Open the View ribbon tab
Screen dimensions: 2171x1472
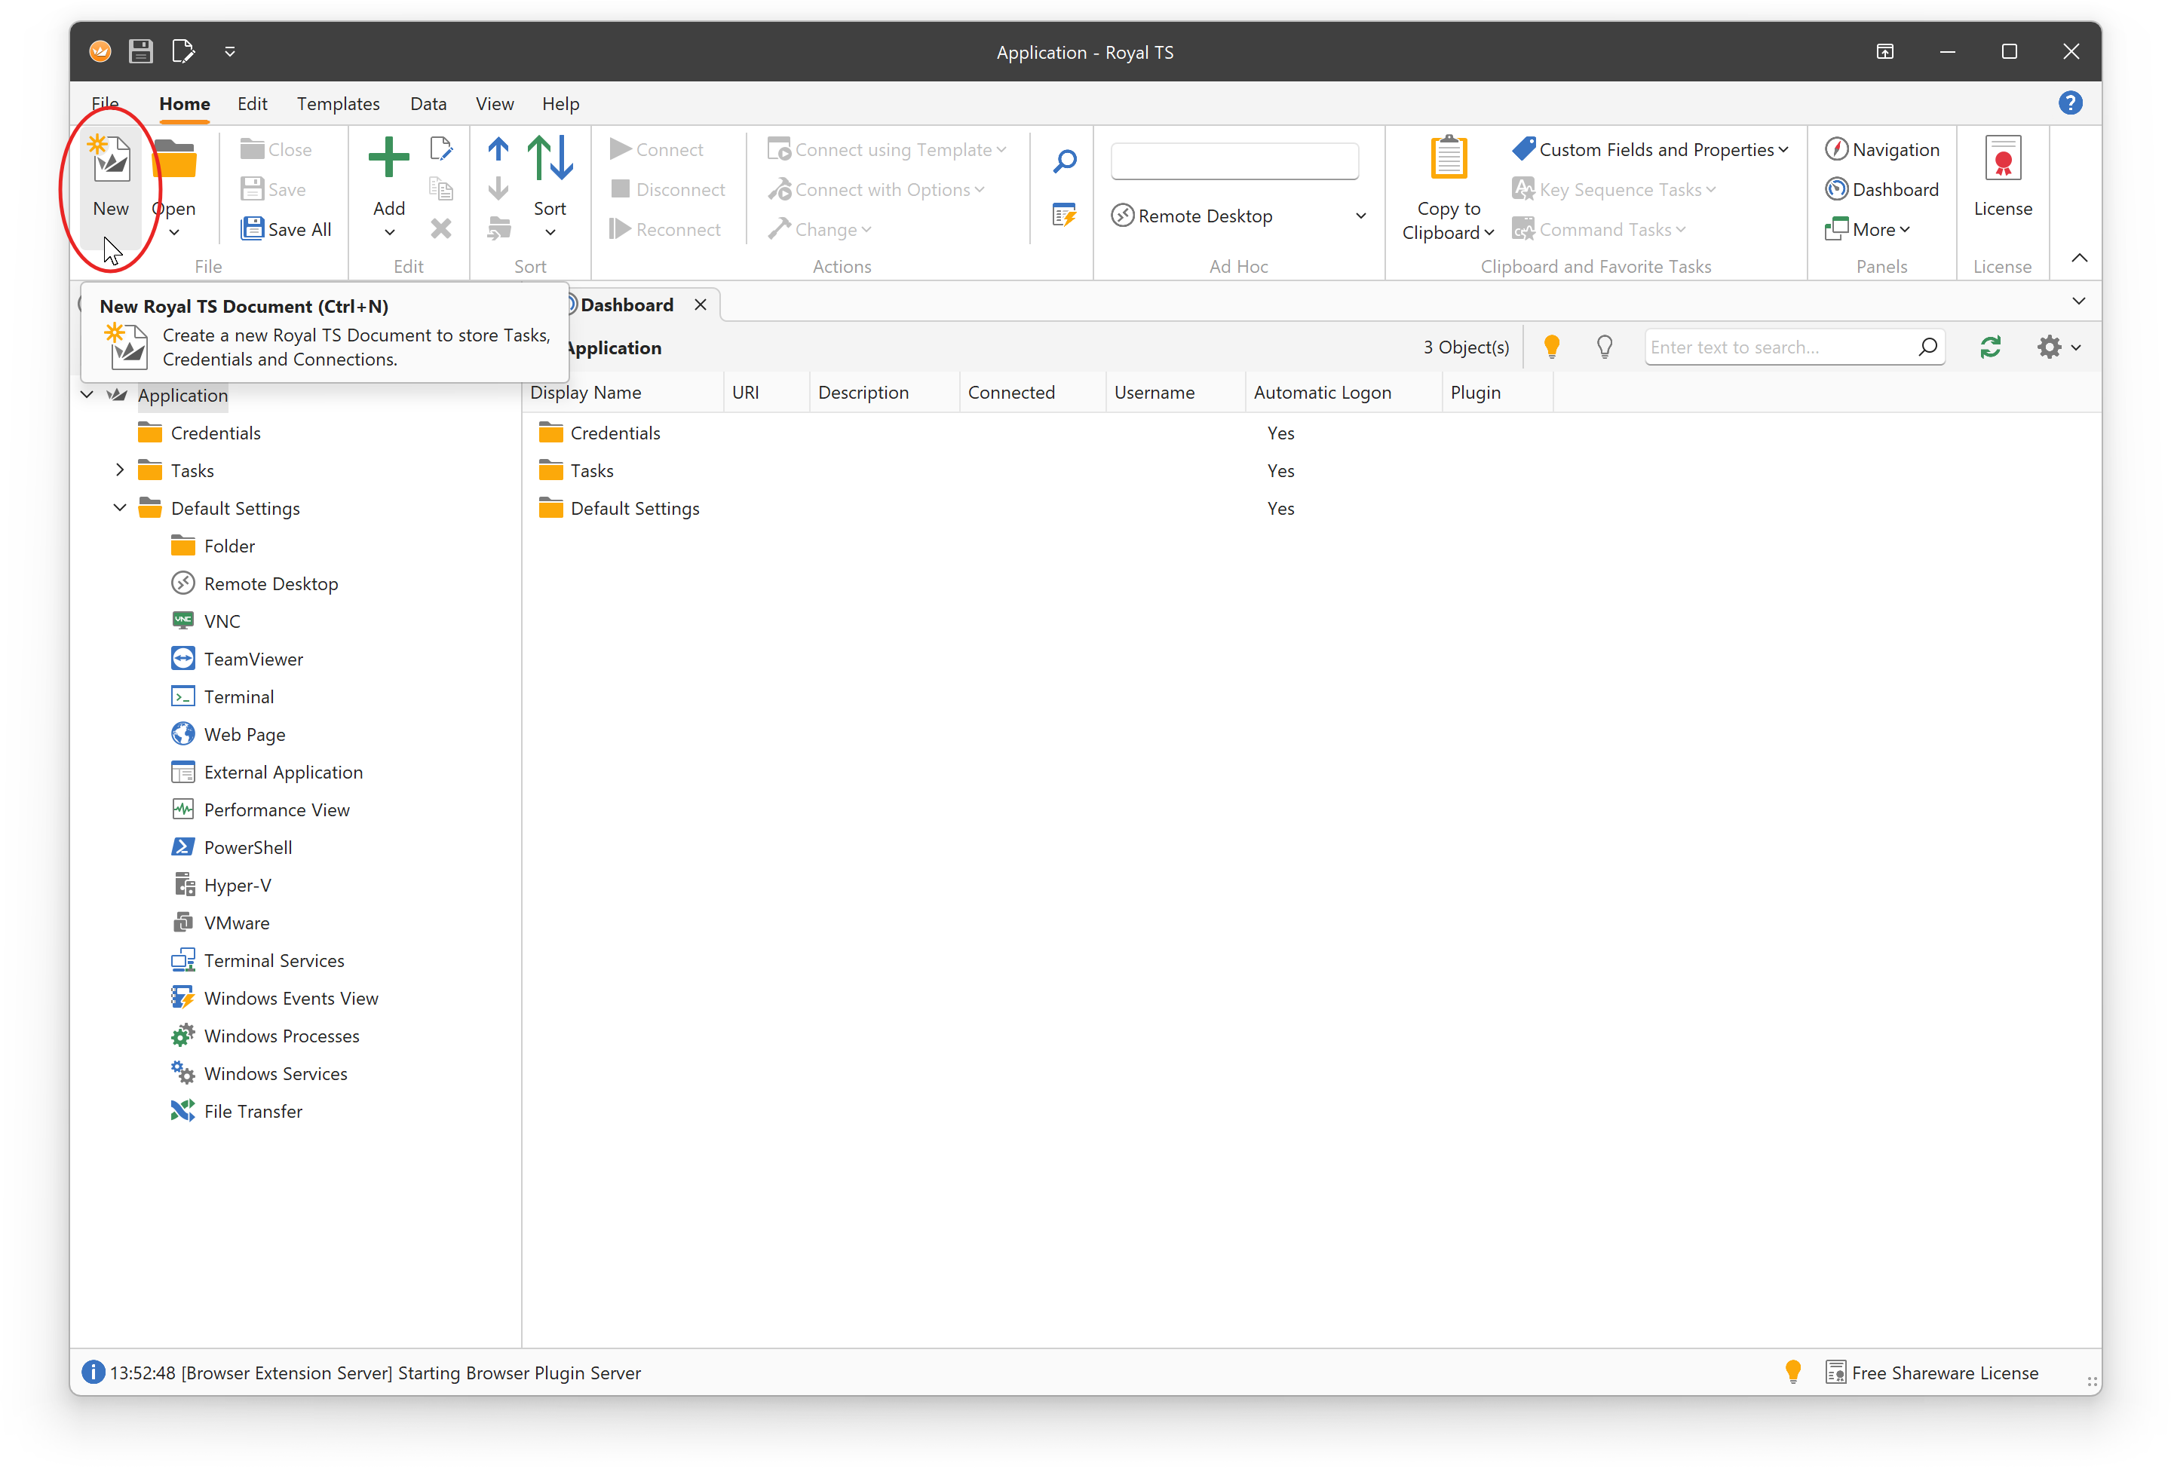(x=494, y=103)
